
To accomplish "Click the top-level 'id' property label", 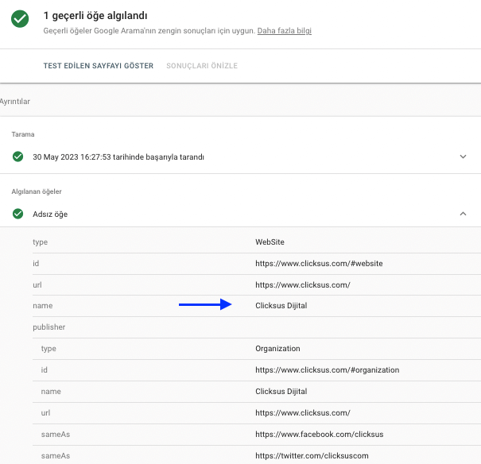I will [x=36, y=264].
